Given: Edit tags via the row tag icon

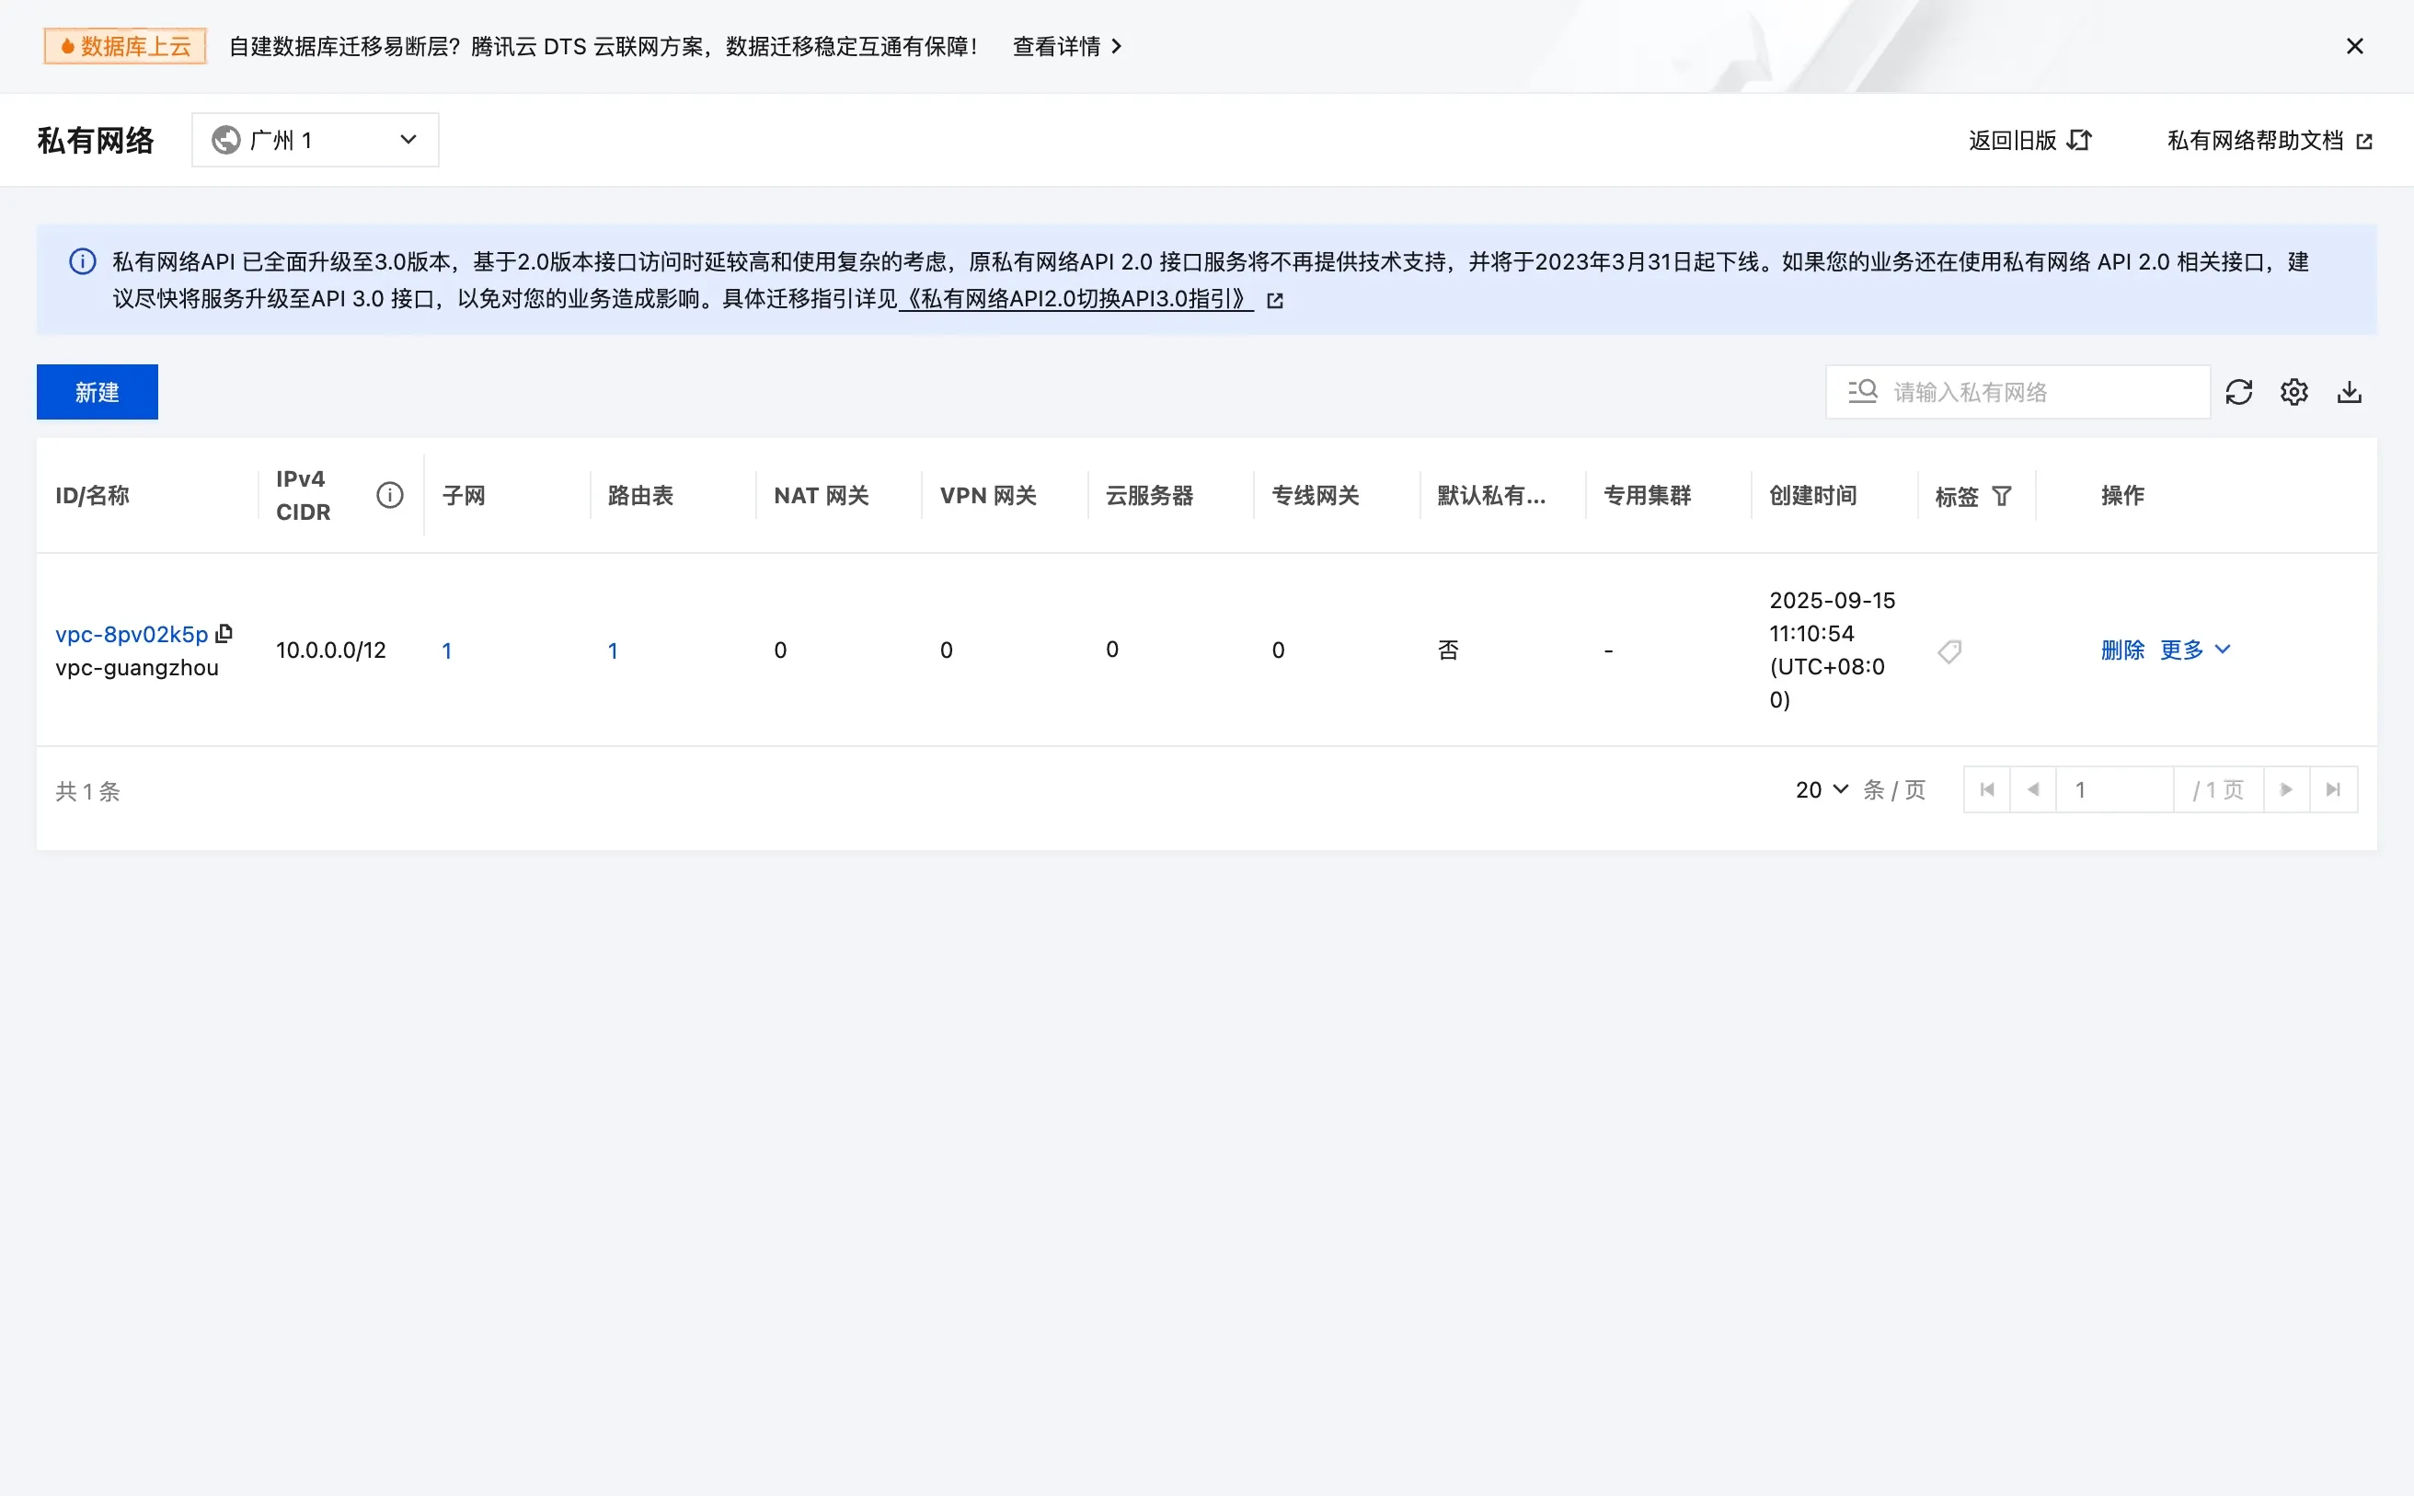Looking at the screenshot, I should [x=1949, y=651].
